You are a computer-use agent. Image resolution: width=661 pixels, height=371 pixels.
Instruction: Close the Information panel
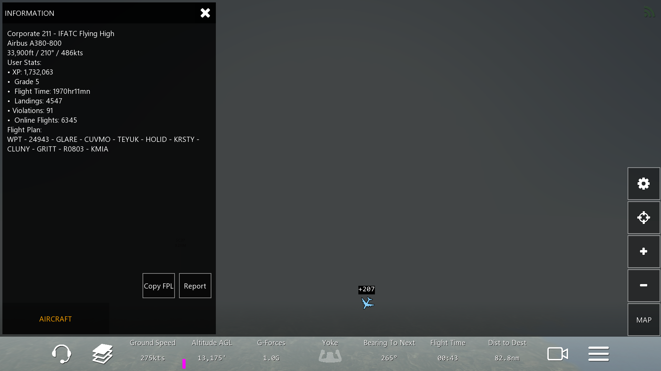pos(205,13)
